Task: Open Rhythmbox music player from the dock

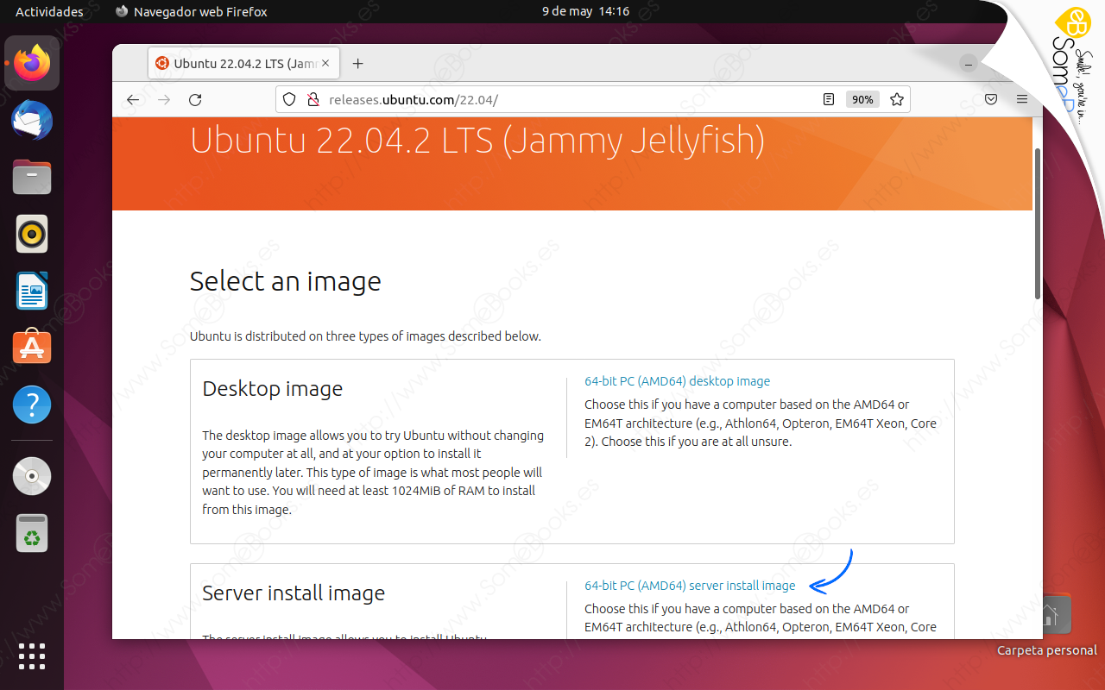Action: [31, 233]
